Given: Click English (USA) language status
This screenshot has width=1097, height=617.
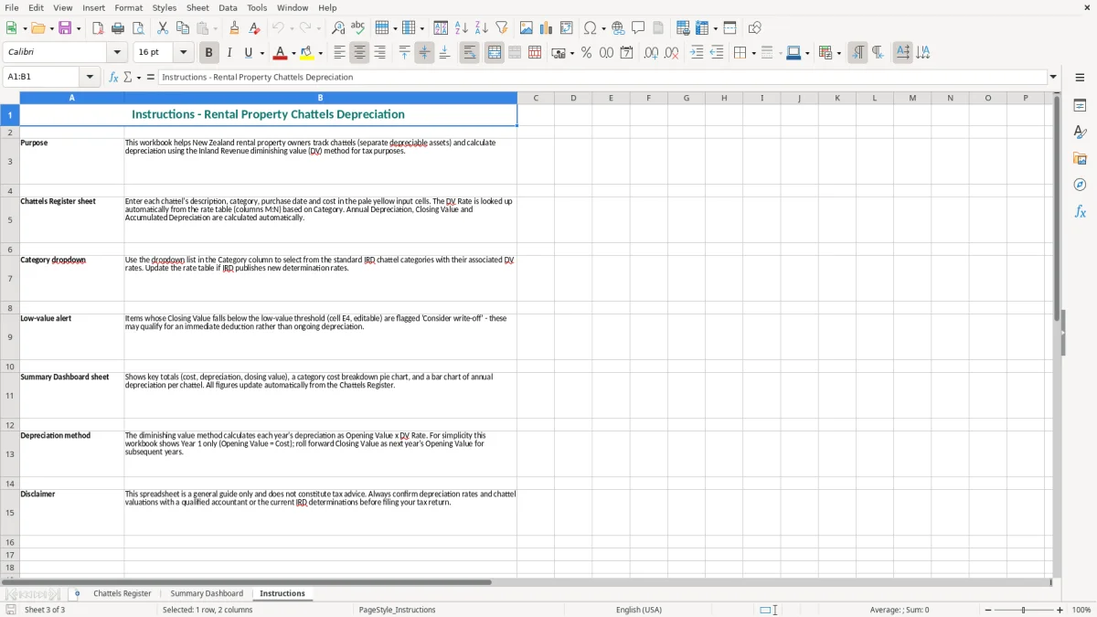Looking at the screenshot, I should click(x=639, y=610).
